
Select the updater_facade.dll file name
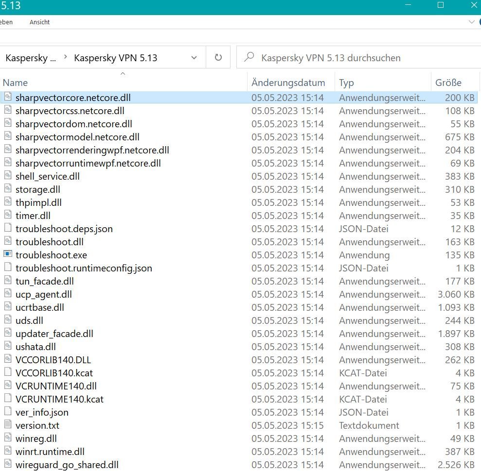(x=54, y=334)
